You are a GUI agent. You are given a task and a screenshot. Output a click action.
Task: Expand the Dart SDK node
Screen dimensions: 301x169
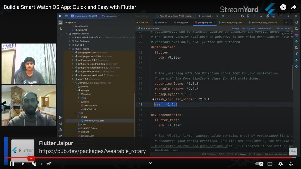[70, 45]
